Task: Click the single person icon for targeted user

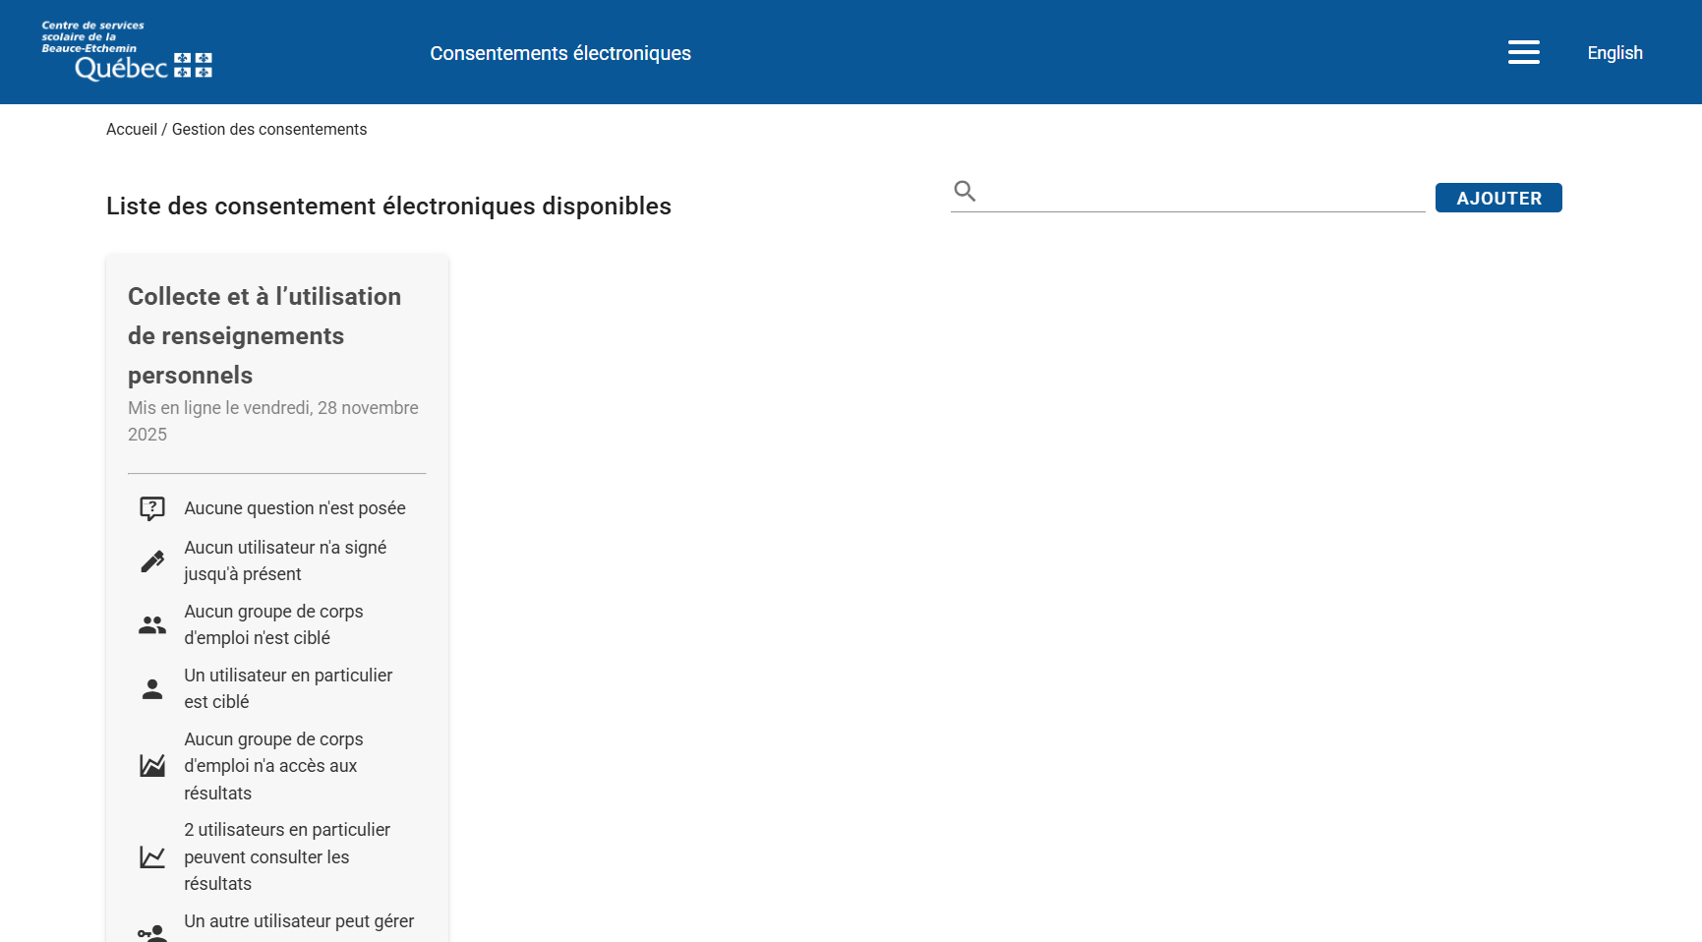Action: (x=152, y=688)
